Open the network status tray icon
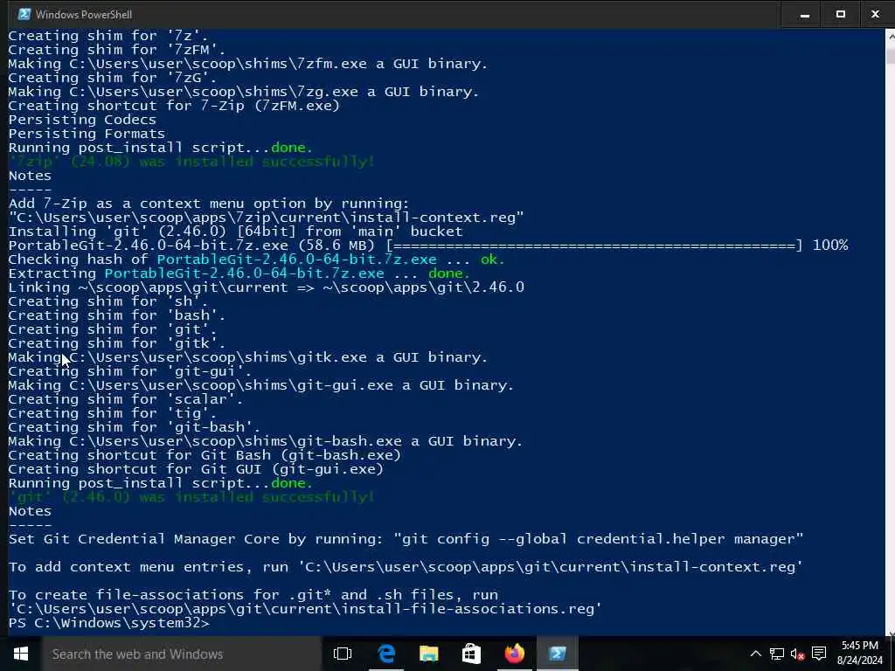 776,654
